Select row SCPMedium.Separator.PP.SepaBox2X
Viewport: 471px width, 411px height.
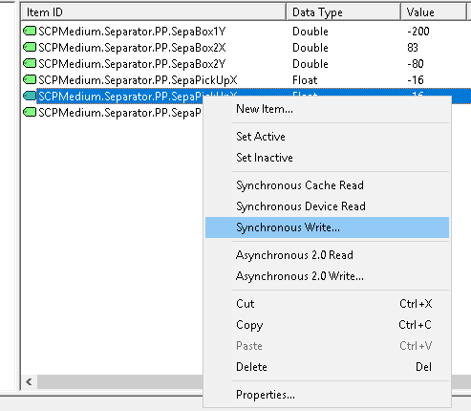coord(132,48)
